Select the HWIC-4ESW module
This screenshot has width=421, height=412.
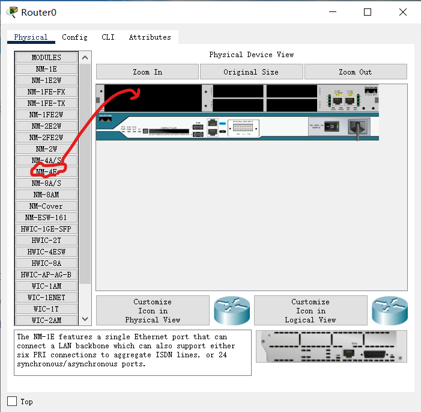point(46,252)
